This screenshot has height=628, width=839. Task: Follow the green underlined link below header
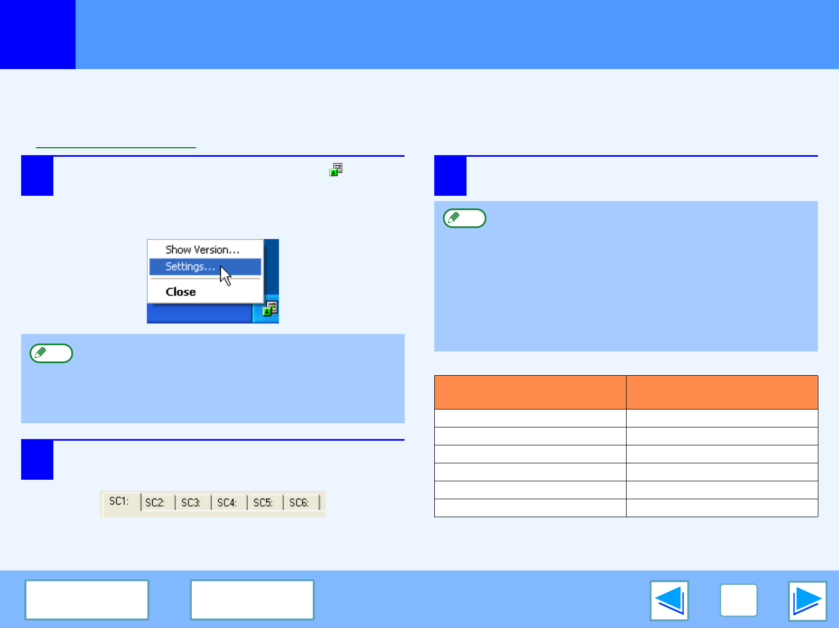116,144
